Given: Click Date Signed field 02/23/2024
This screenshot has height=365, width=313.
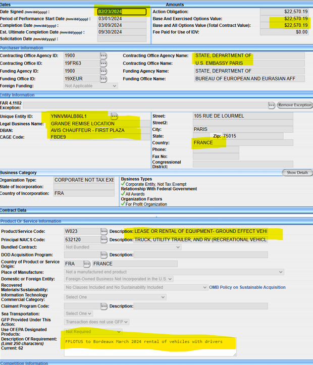Looking at the screenshot, I should coord(122,12).
